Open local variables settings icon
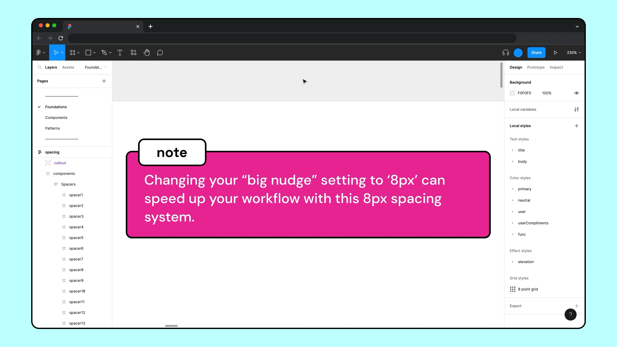 (577, 110)
